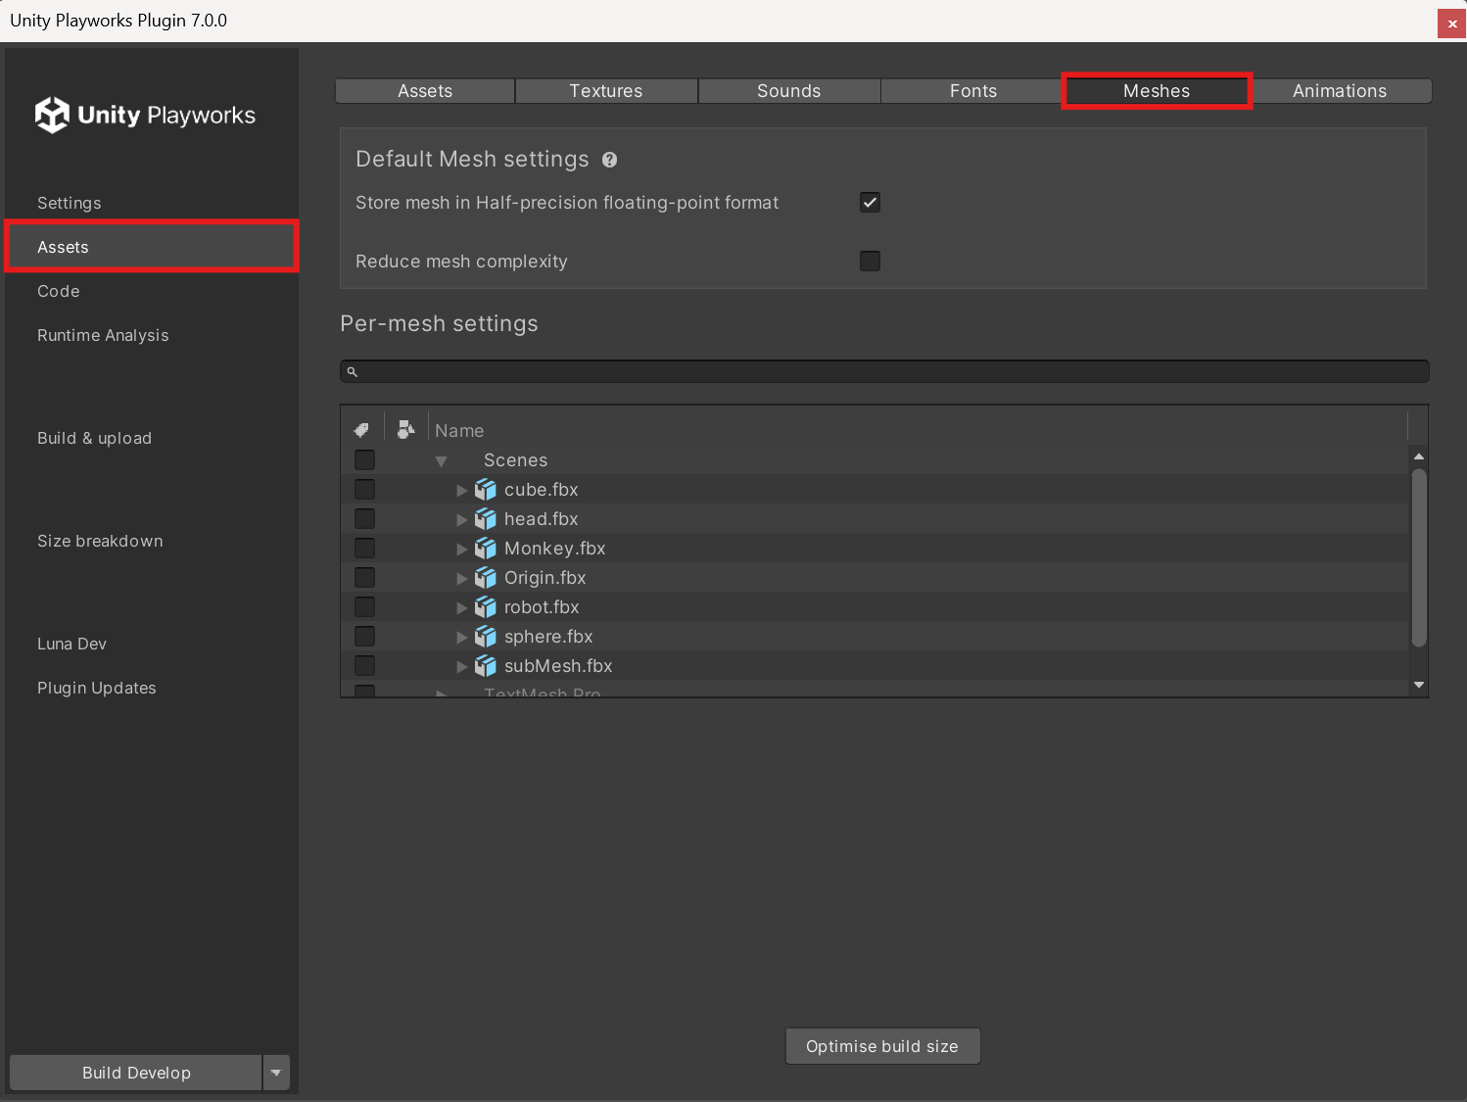The image size is (1467, 1102).
Task: Tick the checkbox for head.fbx
Action: click(x=364, y=519)
